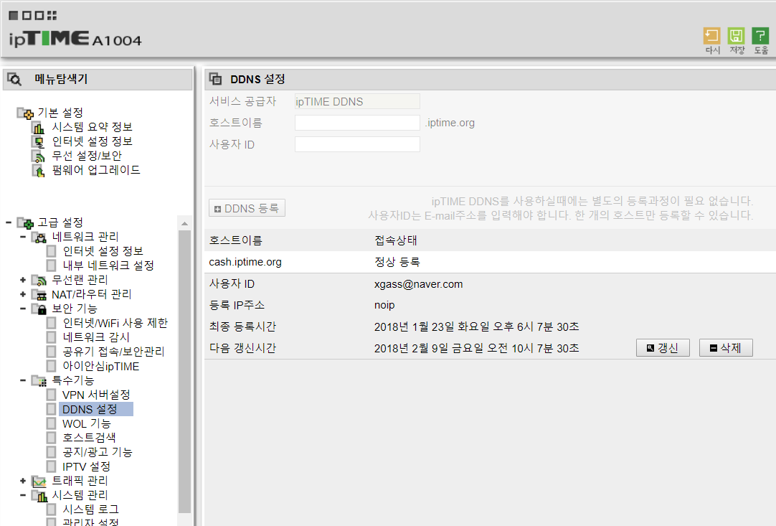Image resolution: width=776 pixels, height=526 pixels.
Task: Click the view mode squares icon at the top-left
Action: 33,15
